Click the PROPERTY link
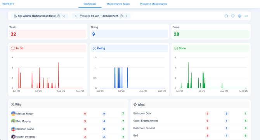The image size is (260, 140). pyautogui.click(x=8, y=4)
